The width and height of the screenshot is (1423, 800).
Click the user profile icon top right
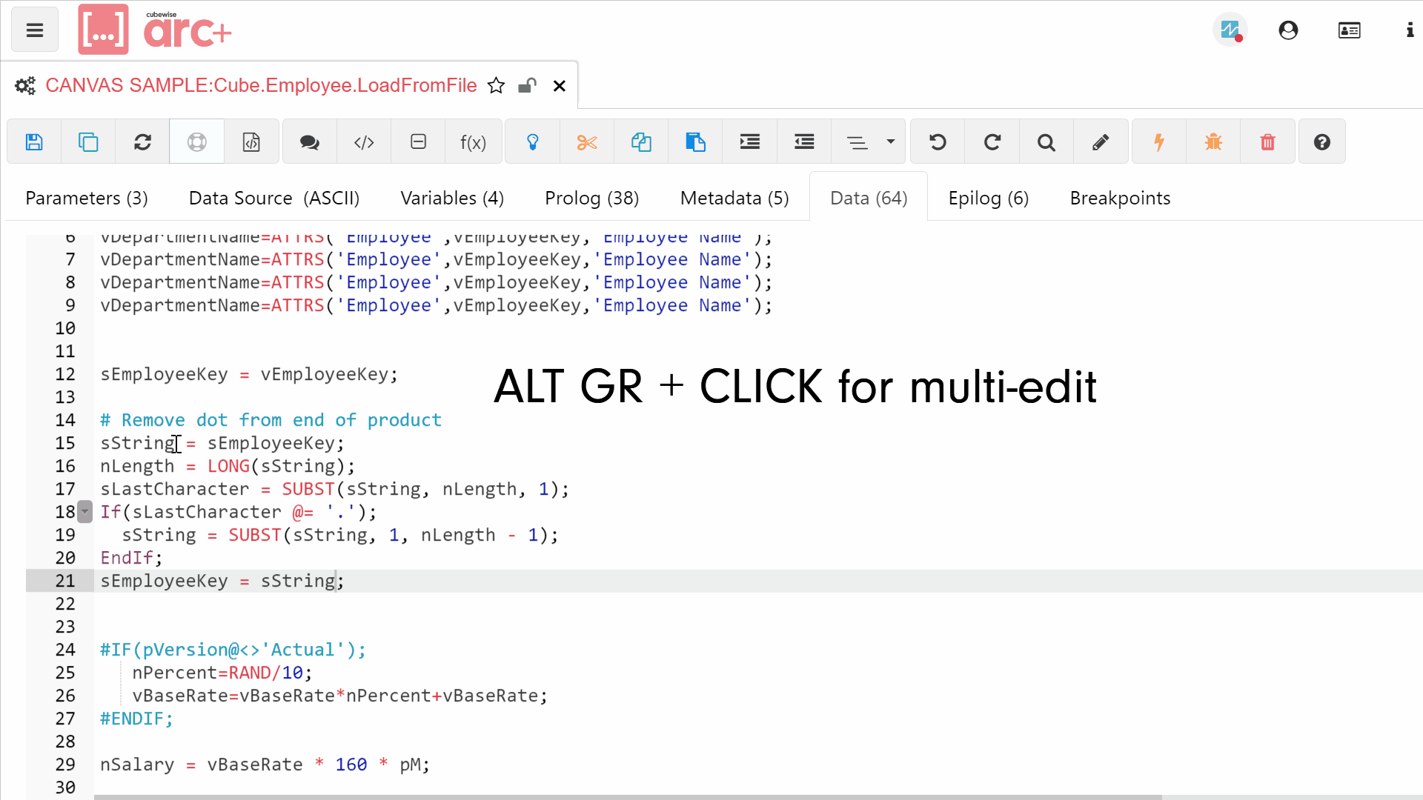tap(1287, 30)
